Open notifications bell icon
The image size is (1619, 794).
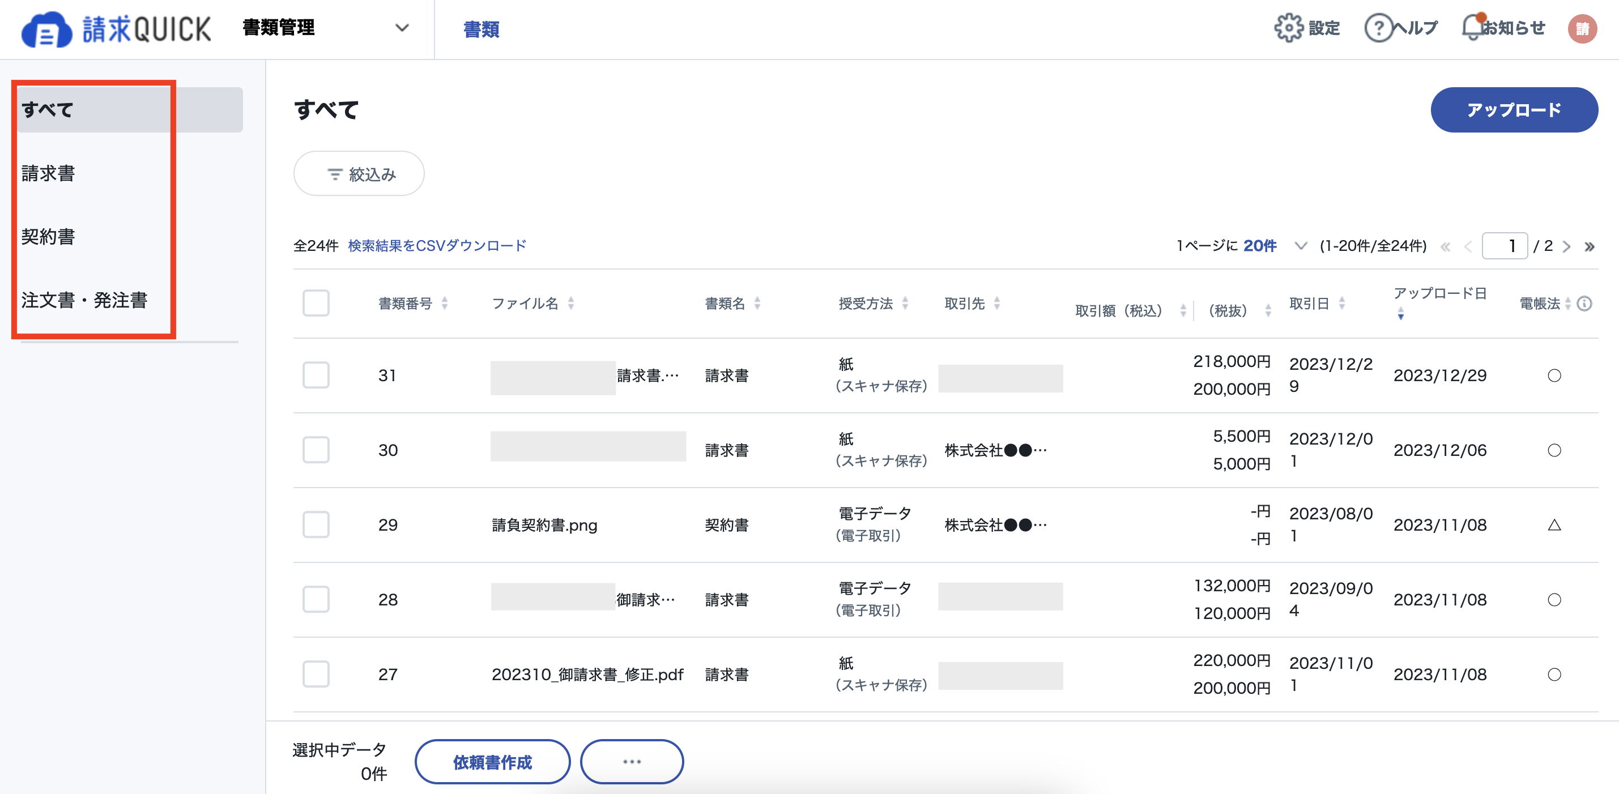[1472, 27]
